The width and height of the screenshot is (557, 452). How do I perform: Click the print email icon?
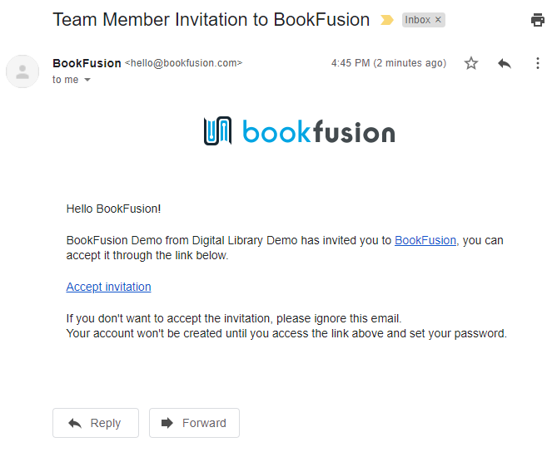click(538, 20)
